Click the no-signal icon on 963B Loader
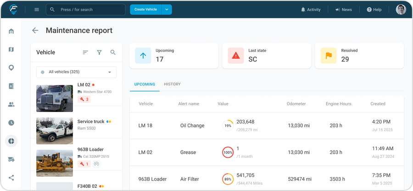Image resolution: width=413 pixels, height=191 pixels. 97,164
